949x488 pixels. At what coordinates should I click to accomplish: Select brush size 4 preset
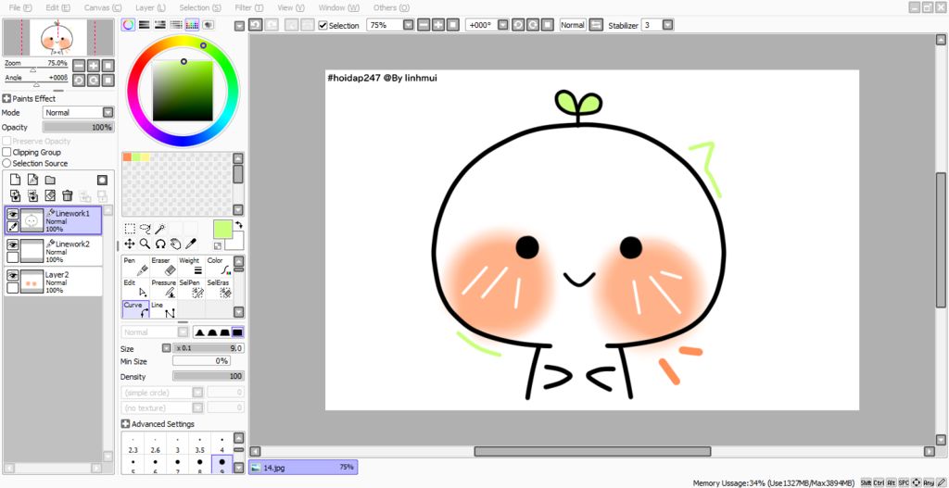click(222, 445)
